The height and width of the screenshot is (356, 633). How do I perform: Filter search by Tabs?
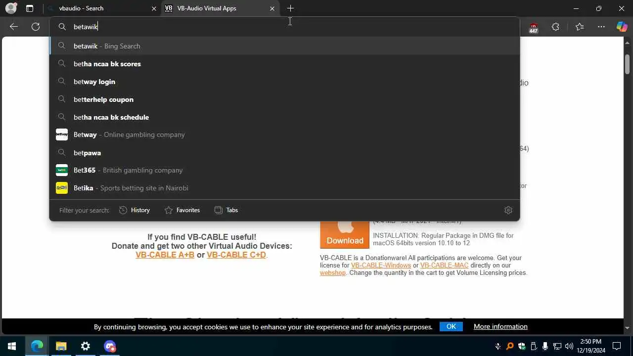[x=226, y=210]
